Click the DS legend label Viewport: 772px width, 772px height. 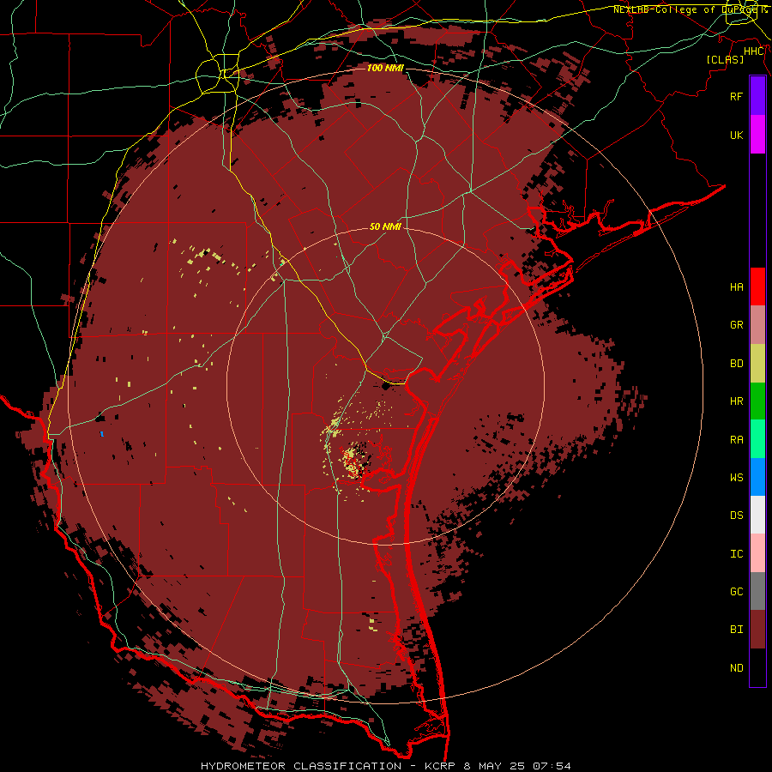tap(736, 516)
